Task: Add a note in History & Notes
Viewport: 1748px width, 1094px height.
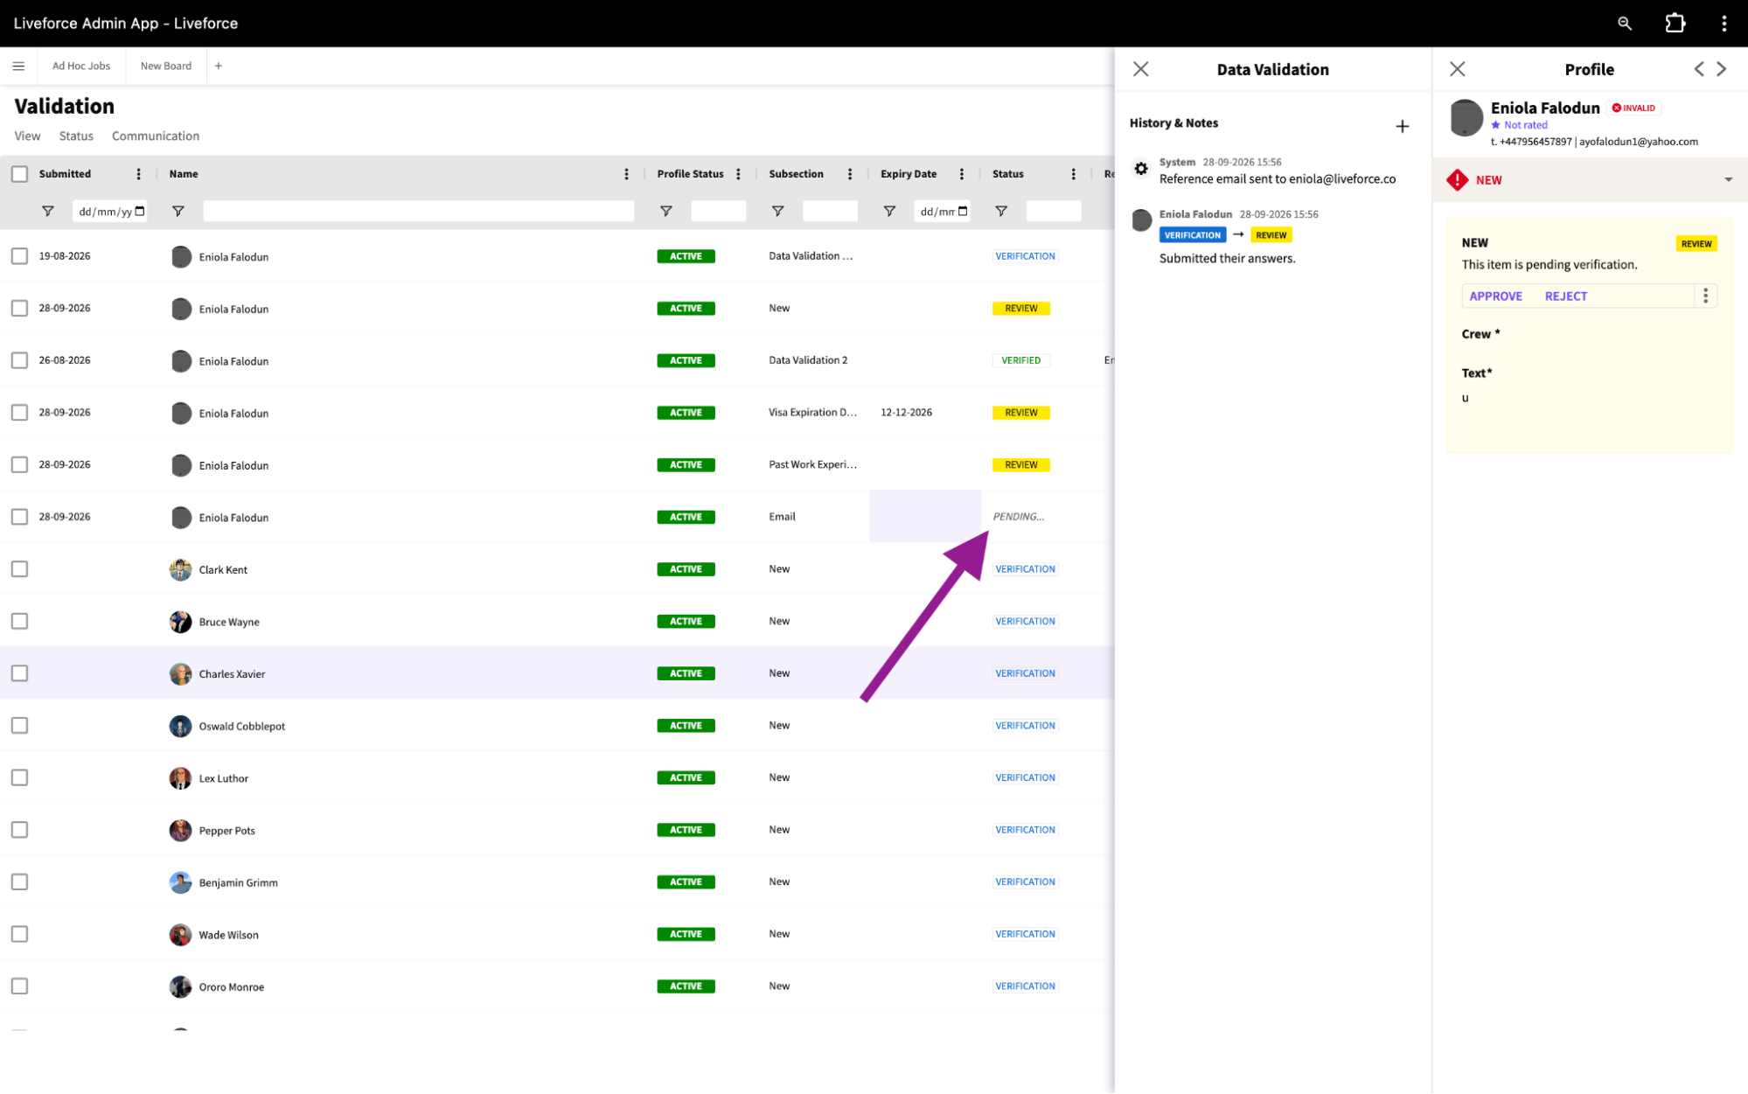Action: (1402, 127)
